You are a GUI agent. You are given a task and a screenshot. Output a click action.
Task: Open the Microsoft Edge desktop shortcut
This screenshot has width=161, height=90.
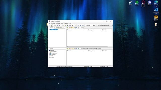(x=156, y=3)
